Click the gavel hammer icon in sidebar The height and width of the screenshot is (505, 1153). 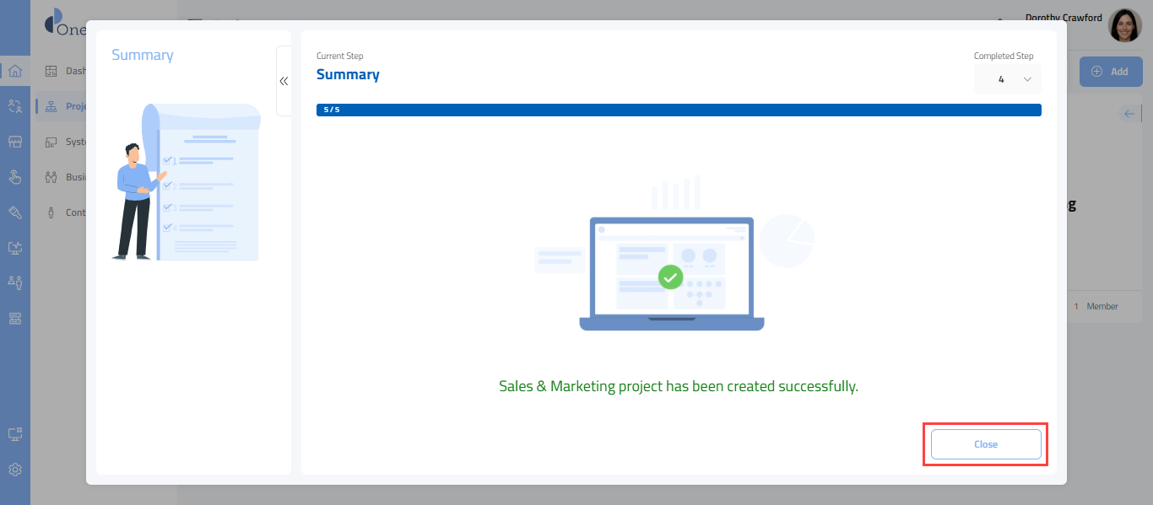pyautogui.click(x=14, y=212)
